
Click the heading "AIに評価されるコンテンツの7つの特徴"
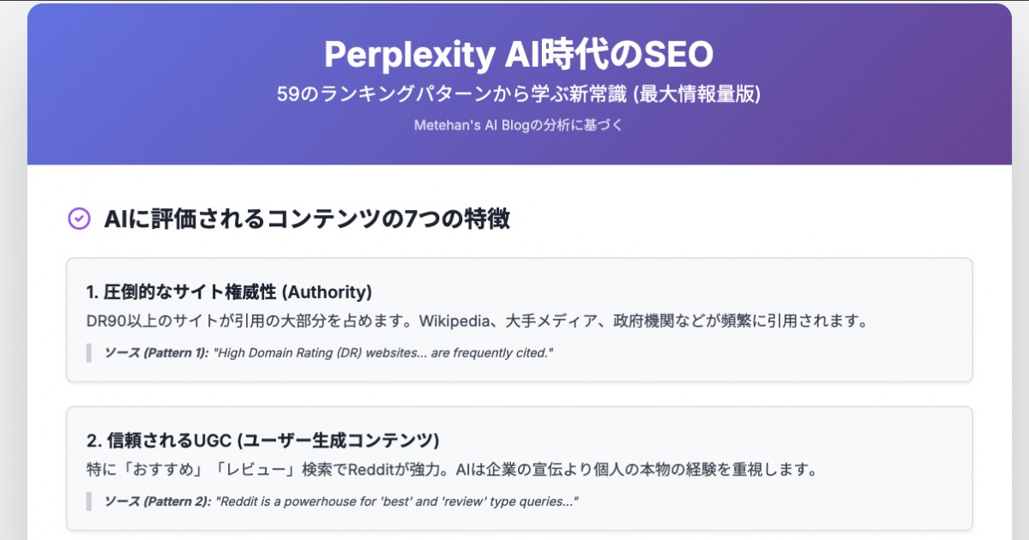click(307, 219)
